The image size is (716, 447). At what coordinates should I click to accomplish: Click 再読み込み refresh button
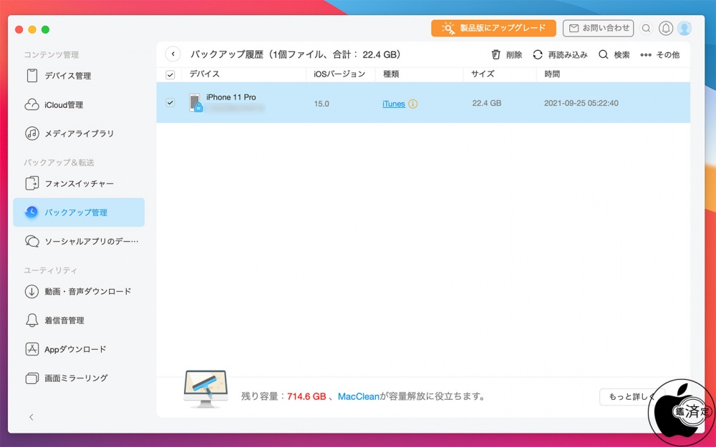click(x=560, y=55)
